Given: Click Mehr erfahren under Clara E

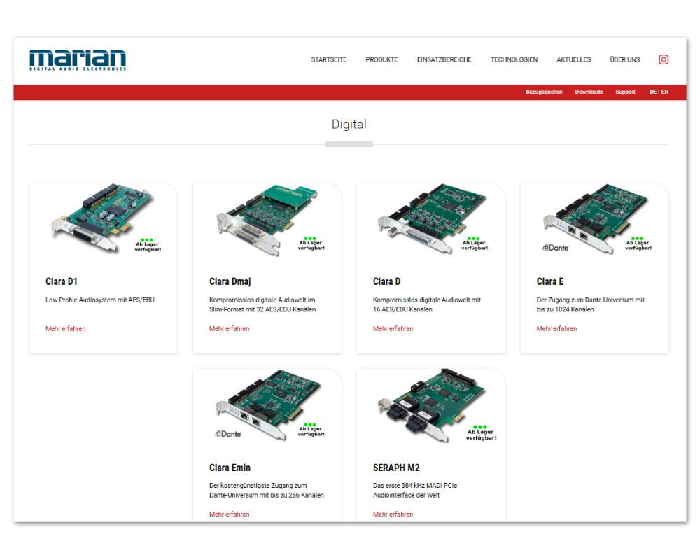Looking at the screenshot, I should coord(556,329).
